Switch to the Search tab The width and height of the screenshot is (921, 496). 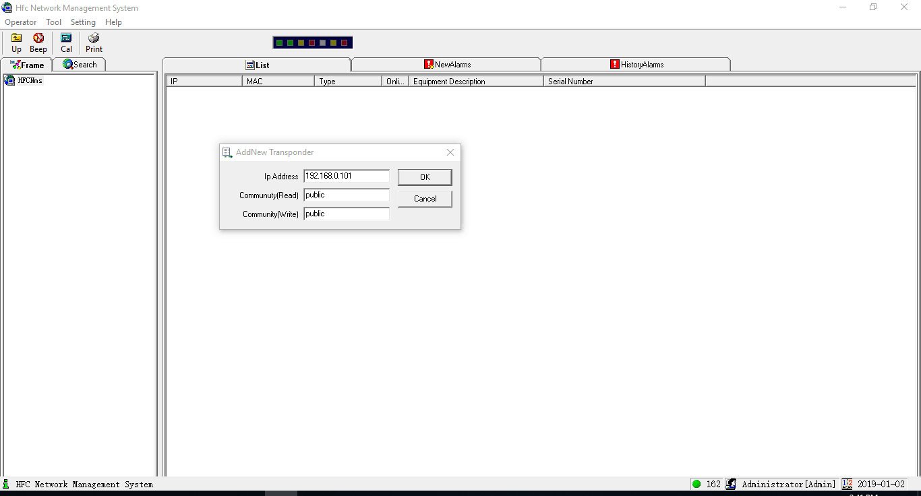pos(80,65)
